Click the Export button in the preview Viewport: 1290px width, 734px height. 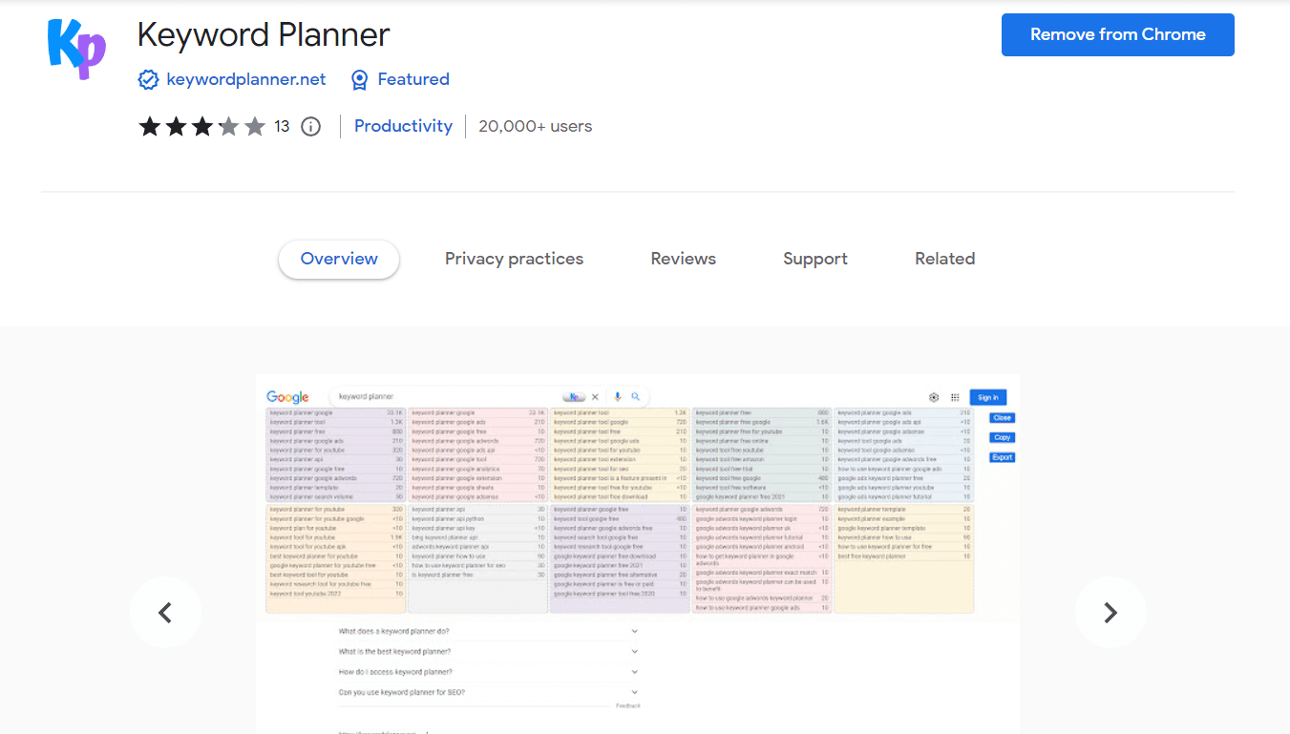click(1002, 457)
